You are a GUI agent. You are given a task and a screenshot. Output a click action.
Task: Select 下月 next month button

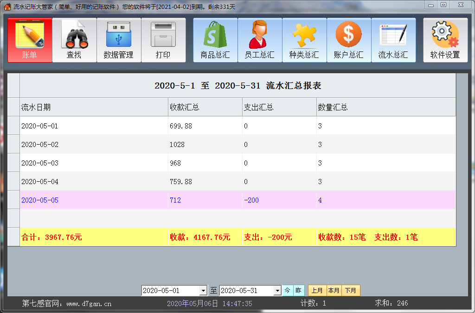[x=351, y=291]
